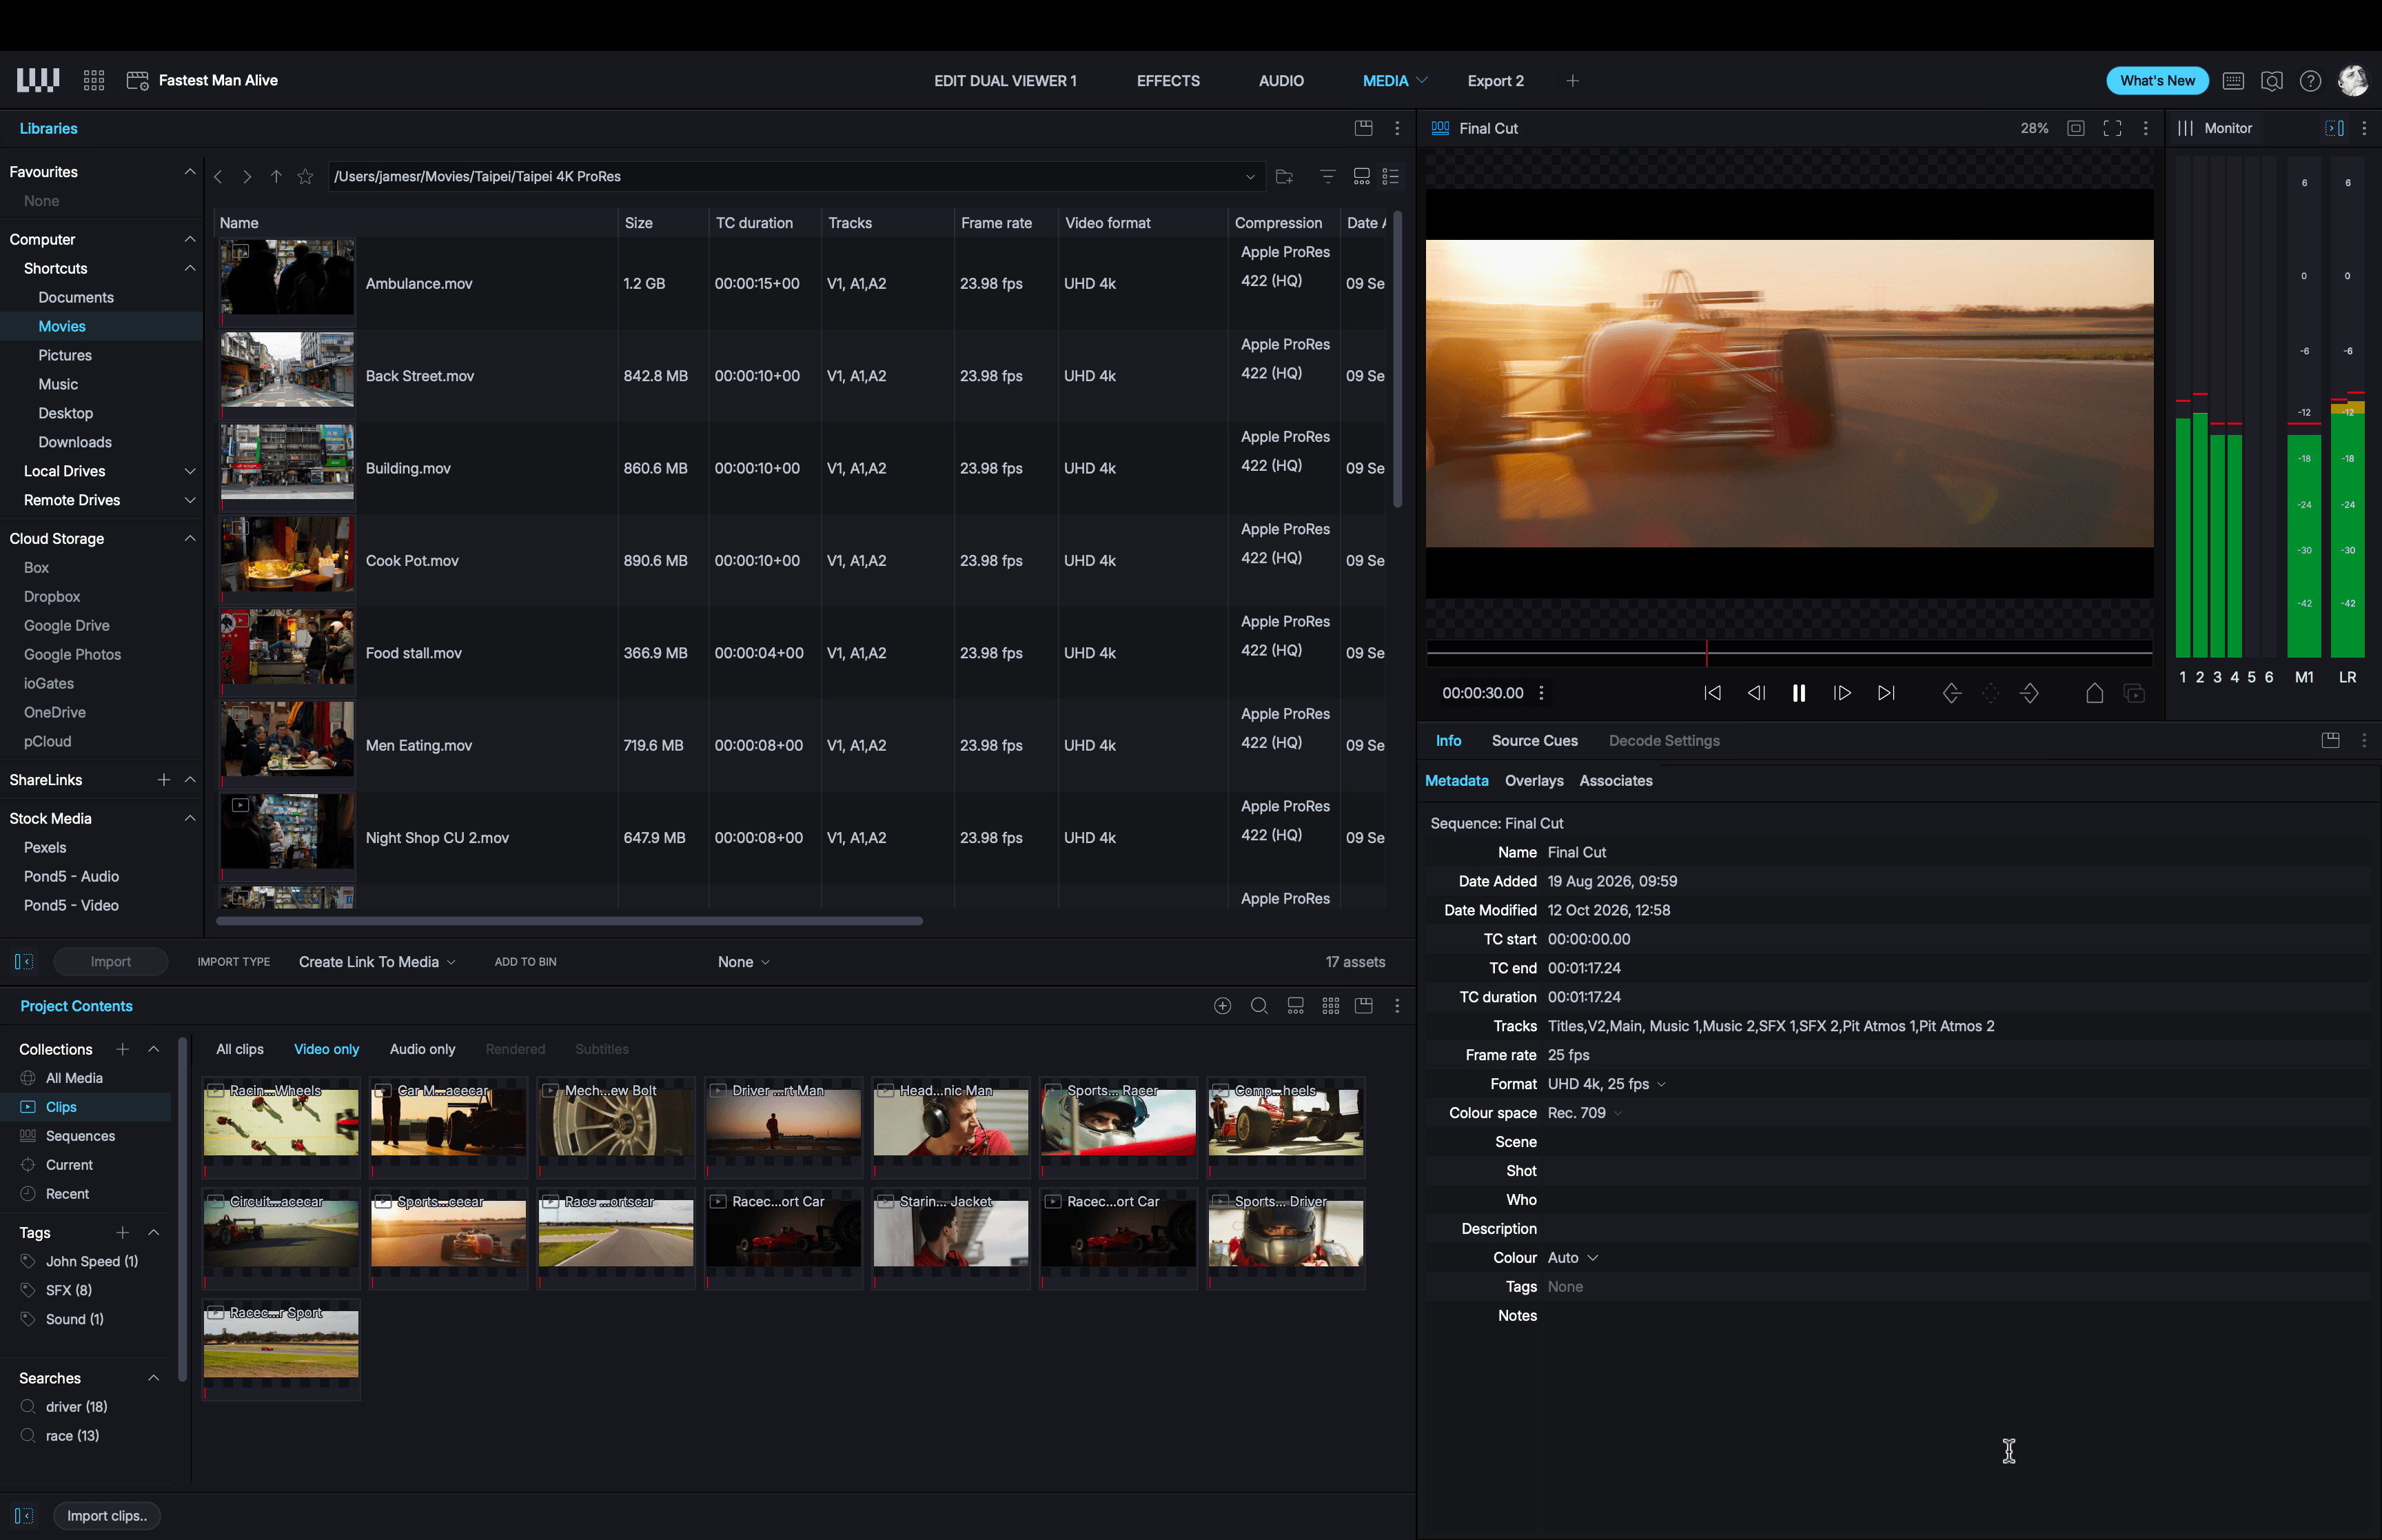The image size is (2382, 1540).
Task: Pause playback in Final Cut viewer
Action: click(x=1798, y=693)
